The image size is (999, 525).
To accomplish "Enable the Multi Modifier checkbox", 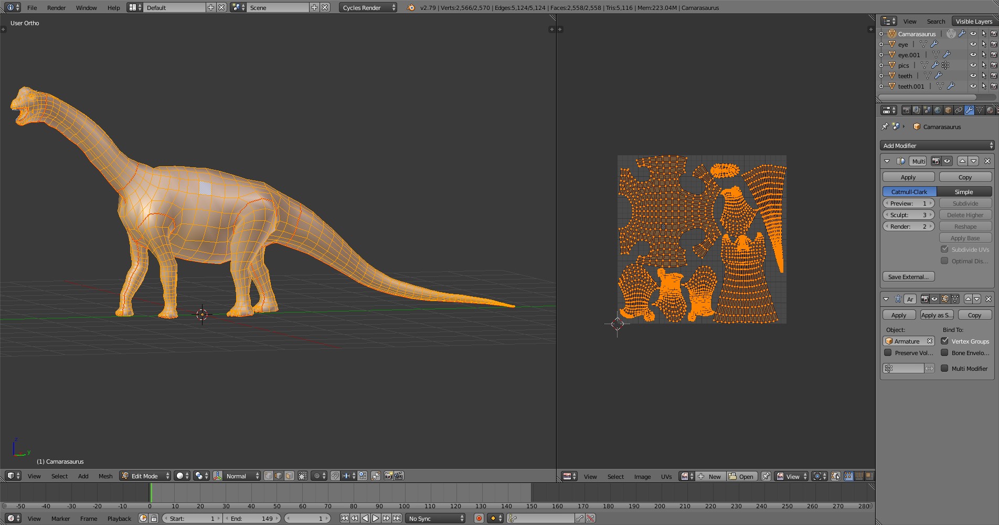I will [945, 369].
